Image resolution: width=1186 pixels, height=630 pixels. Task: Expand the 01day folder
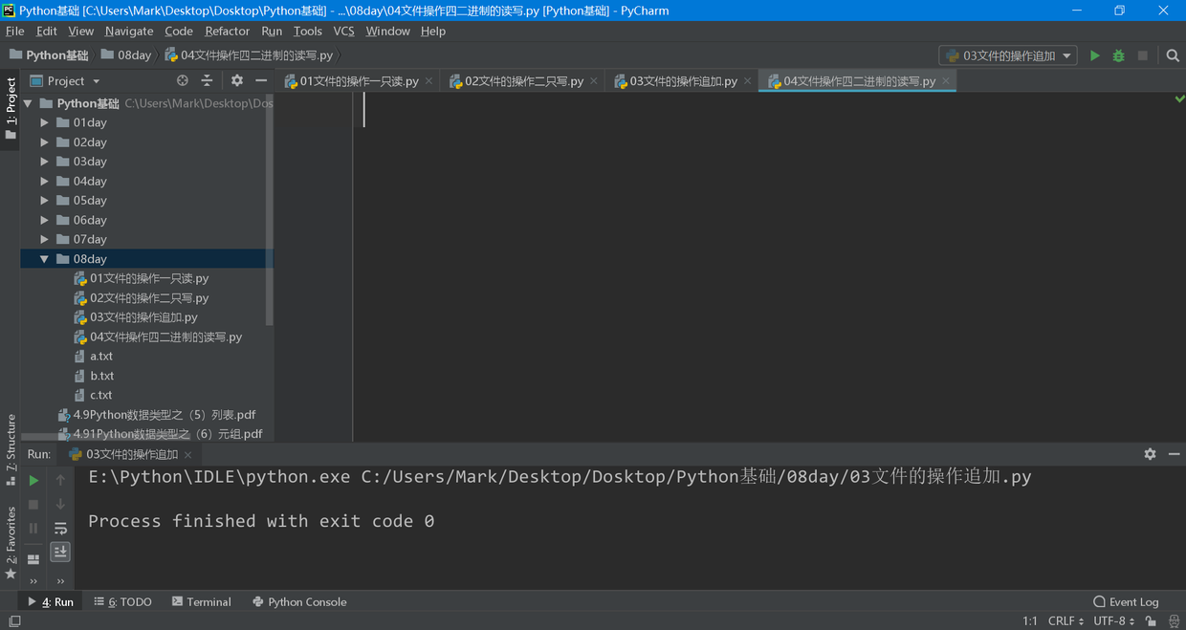click(44, 122)
